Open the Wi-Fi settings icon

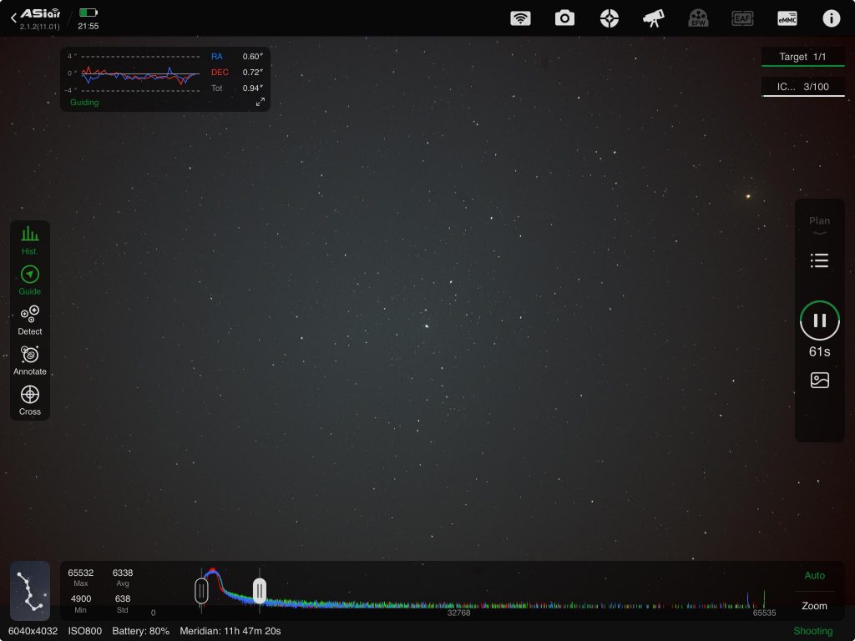pos(520,18)
